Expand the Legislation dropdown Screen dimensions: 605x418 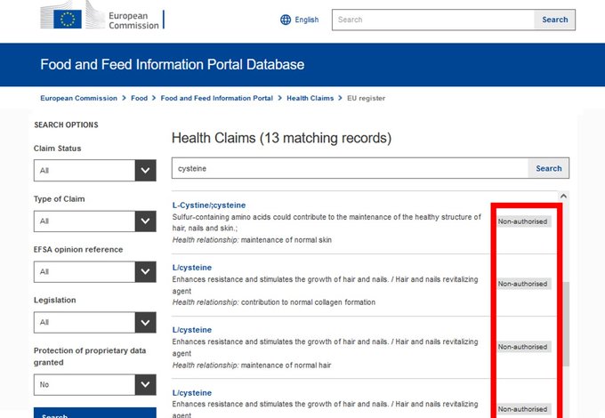pyautogui.click(x=94, y=322)
